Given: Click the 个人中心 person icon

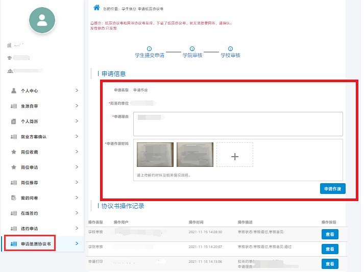Looking at the screenshot, I should [x=14, y=90].
